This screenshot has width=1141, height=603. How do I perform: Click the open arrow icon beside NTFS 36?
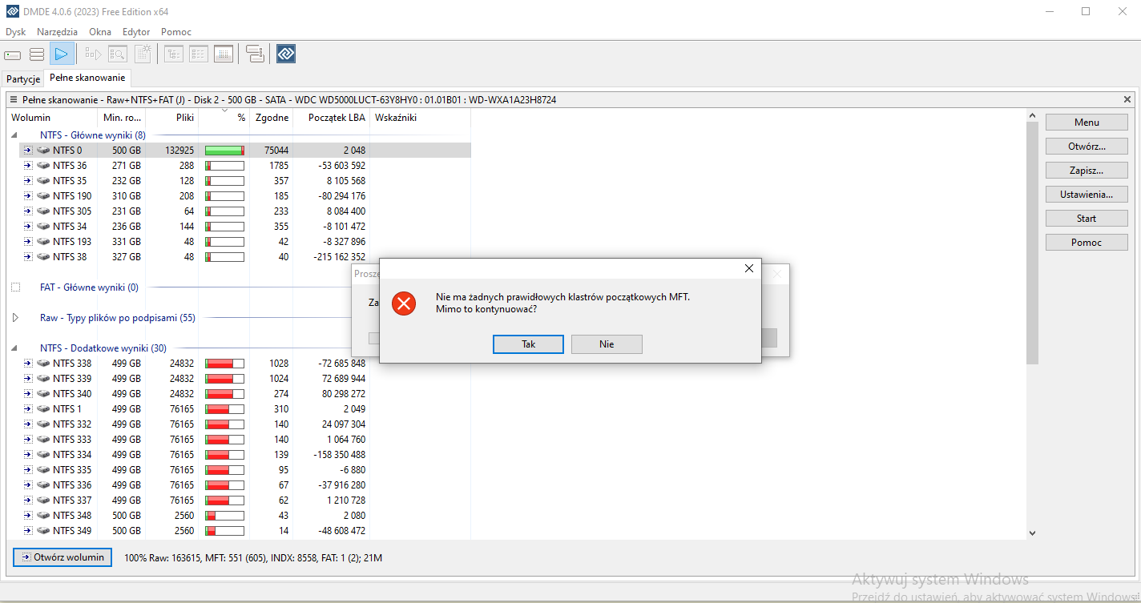(28, 166)
